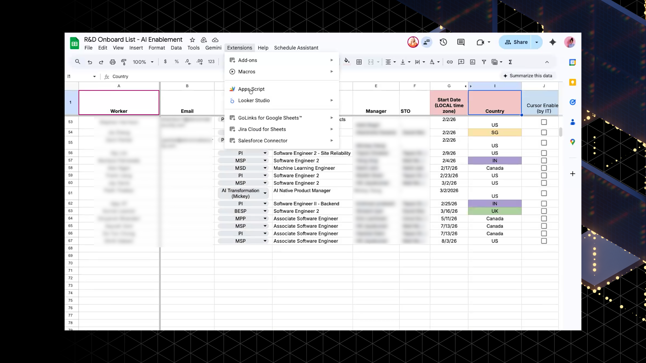646x363 pixels.
Task: Decrease decimal places
Action: click(188, 62)
